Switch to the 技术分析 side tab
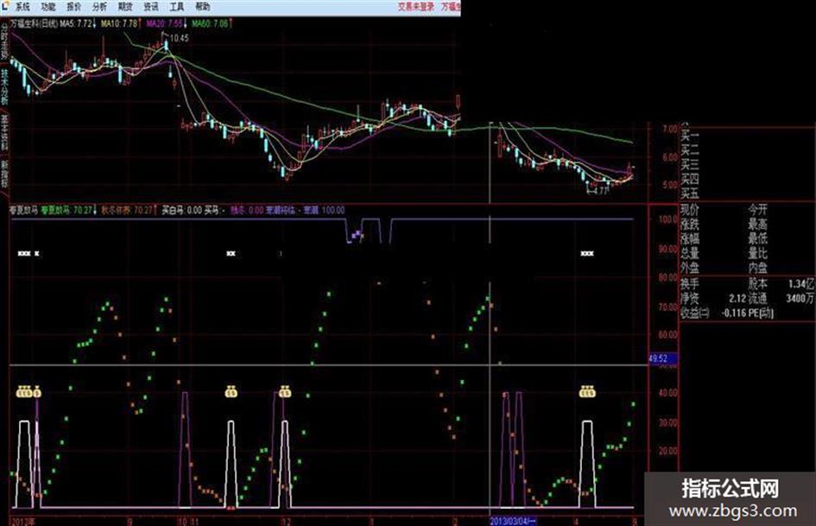Image resolution: width=816 pixels, height=526 pixels. [4, 87]
